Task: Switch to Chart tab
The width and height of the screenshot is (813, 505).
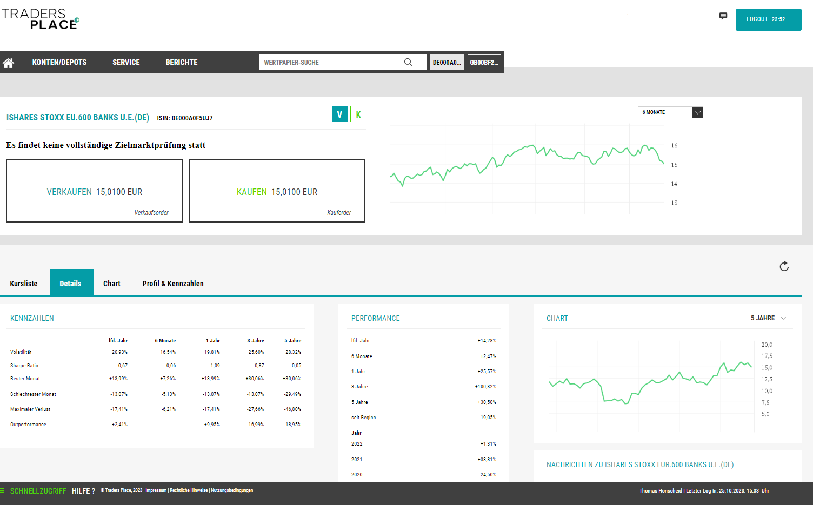Action: (112, 284)
